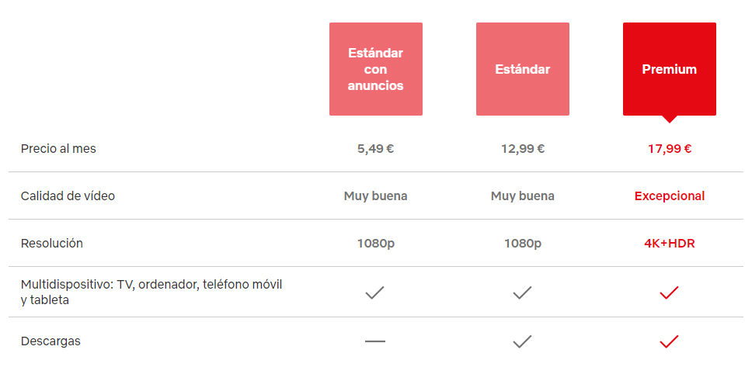
Task: Click the Resolución row label
Action: click(x=52, y=244)
